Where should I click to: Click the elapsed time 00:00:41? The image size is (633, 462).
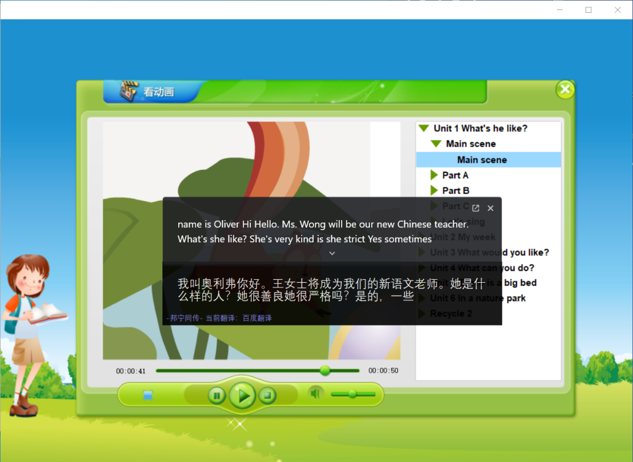point(131,371)
